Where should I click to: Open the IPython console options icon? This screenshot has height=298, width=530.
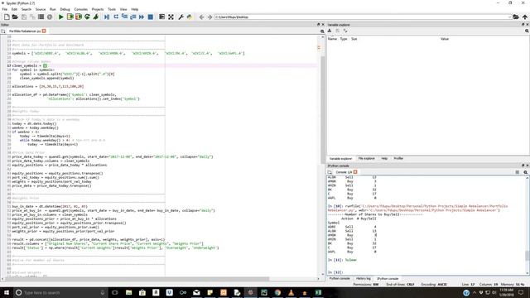pyautogui.click(x=525, y=172)
